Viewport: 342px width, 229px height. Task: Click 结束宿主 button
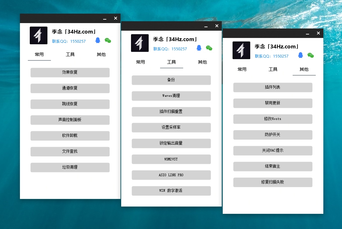click(273, 166)
